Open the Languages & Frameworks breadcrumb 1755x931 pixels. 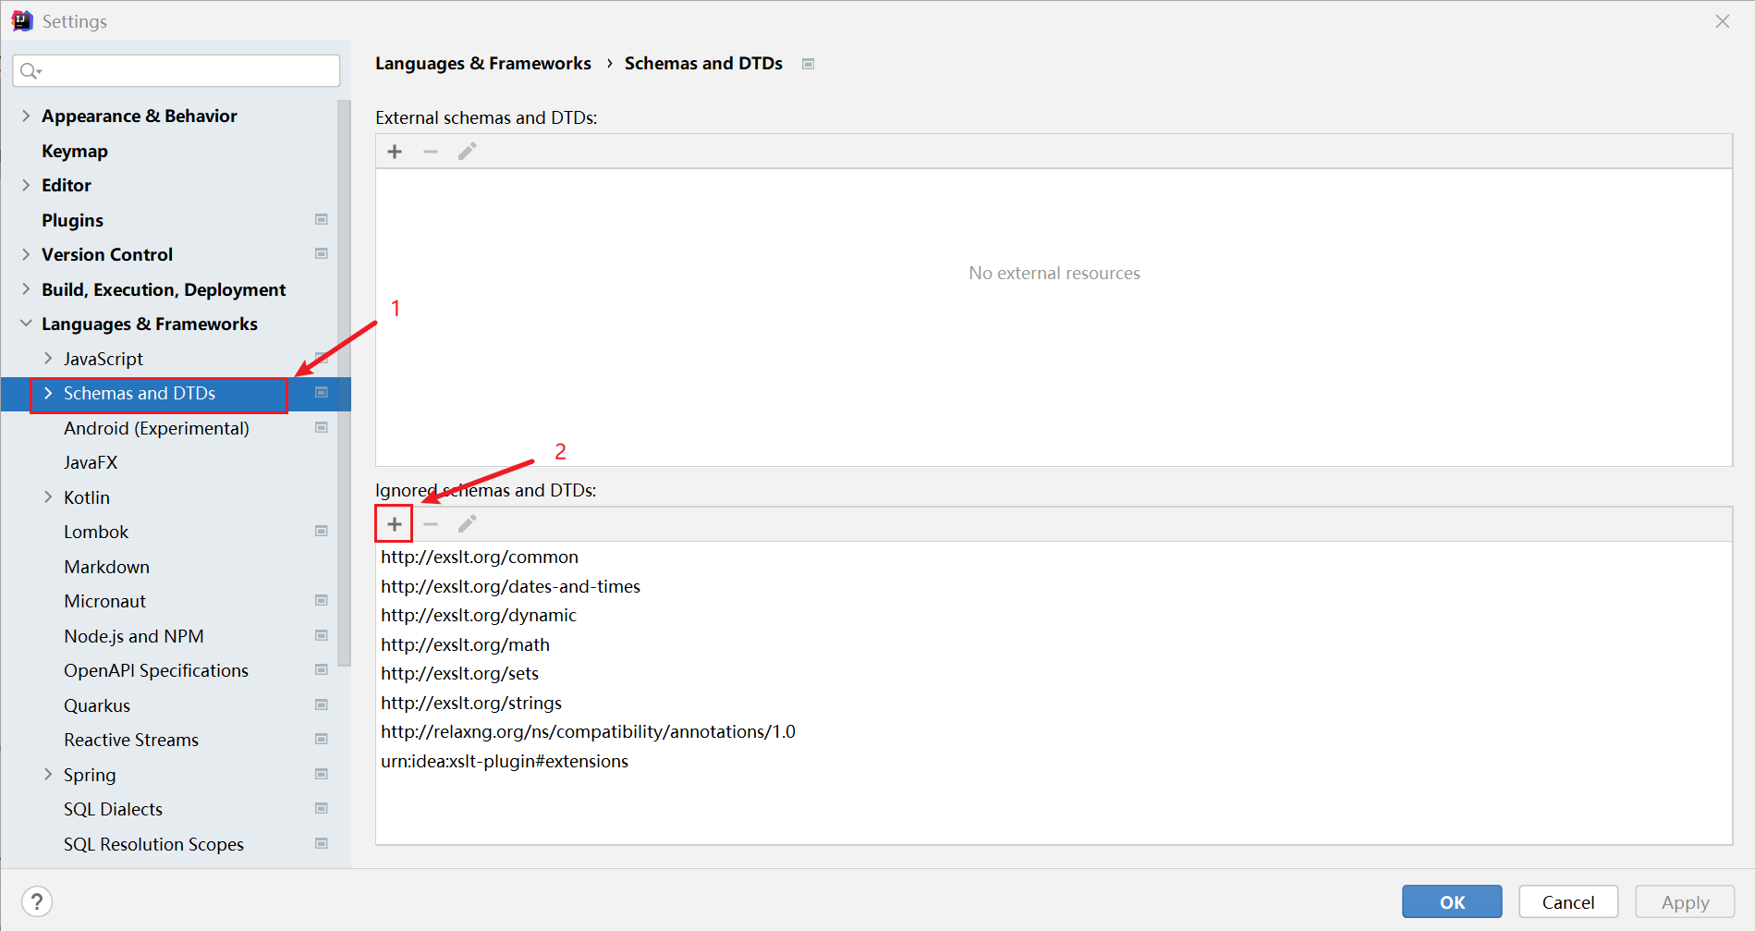pos(482,63)
